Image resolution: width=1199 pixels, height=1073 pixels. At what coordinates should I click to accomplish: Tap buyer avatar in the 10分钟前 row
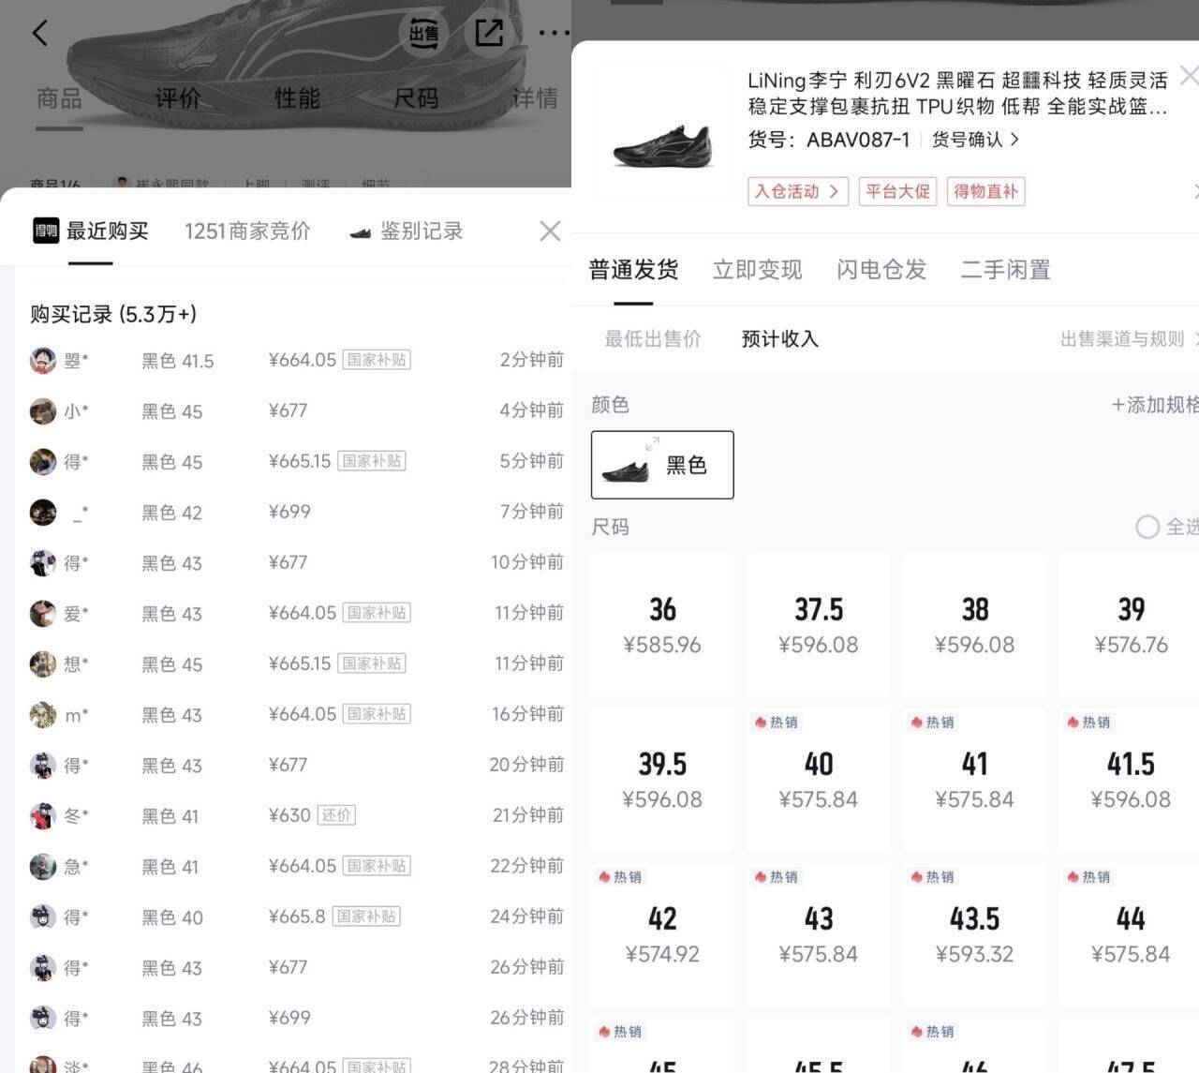[x=43, y=562]
